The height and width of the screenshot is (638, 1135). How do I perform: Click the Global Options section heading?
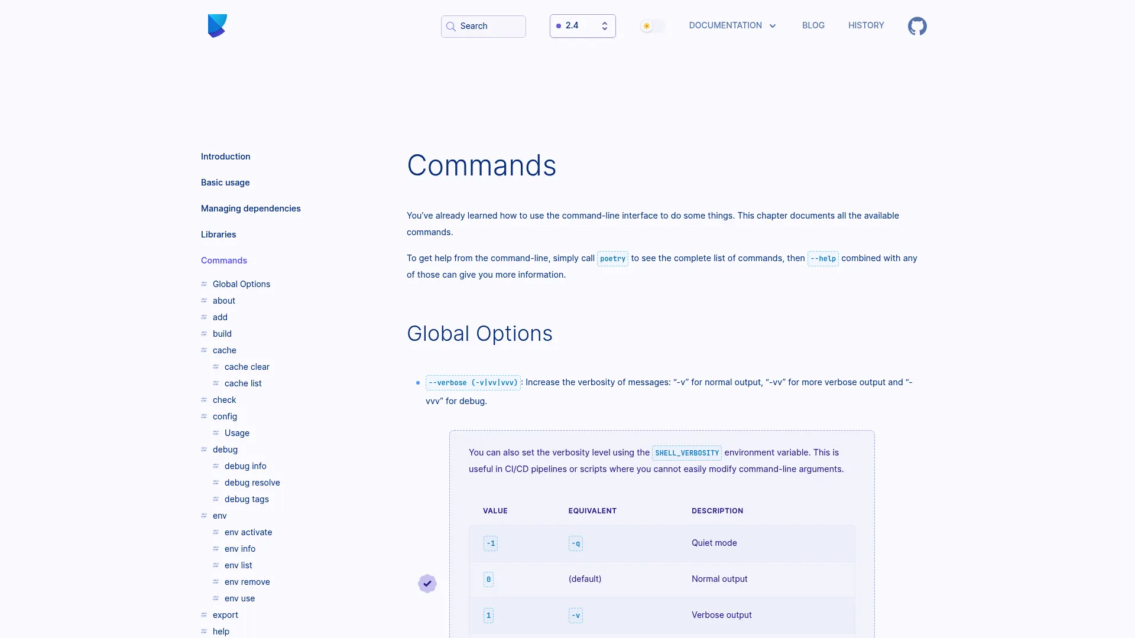click(x=479, y=334)
